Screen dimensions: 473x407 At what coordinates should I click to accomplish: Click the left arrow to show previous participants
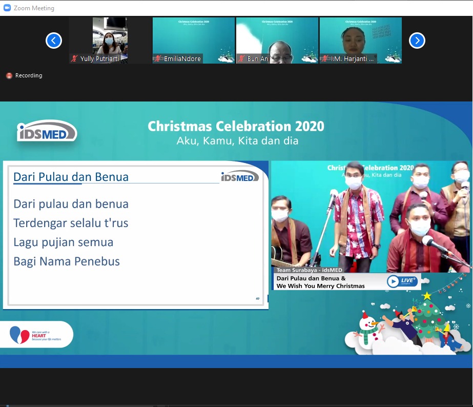(x=54, y=40)
